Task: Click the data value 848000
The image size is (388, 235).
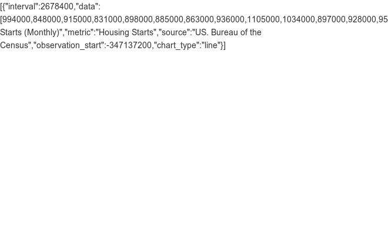Action: (x=47, y=19)
